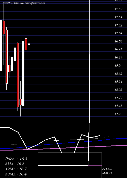Viewport: 127px width, 178px height.
Task: Click the 15.9 price axis label
Action: point(117,66)
